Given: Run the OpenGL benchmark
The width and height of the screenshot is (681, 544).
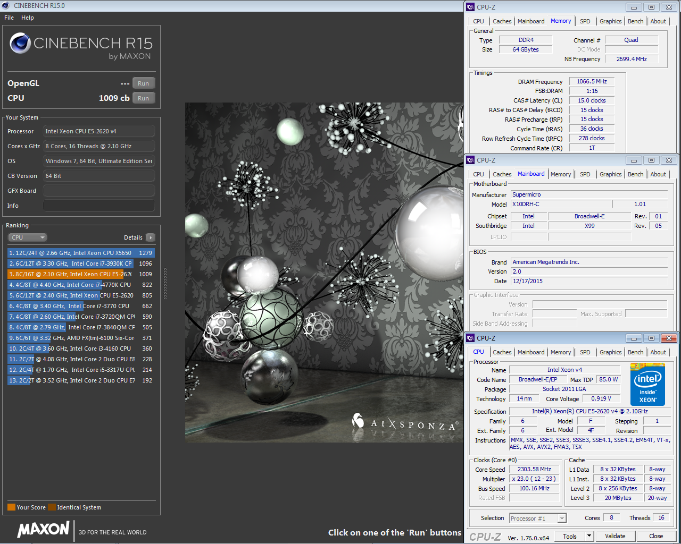Looking at the screenshot, I should coord(144,83).
